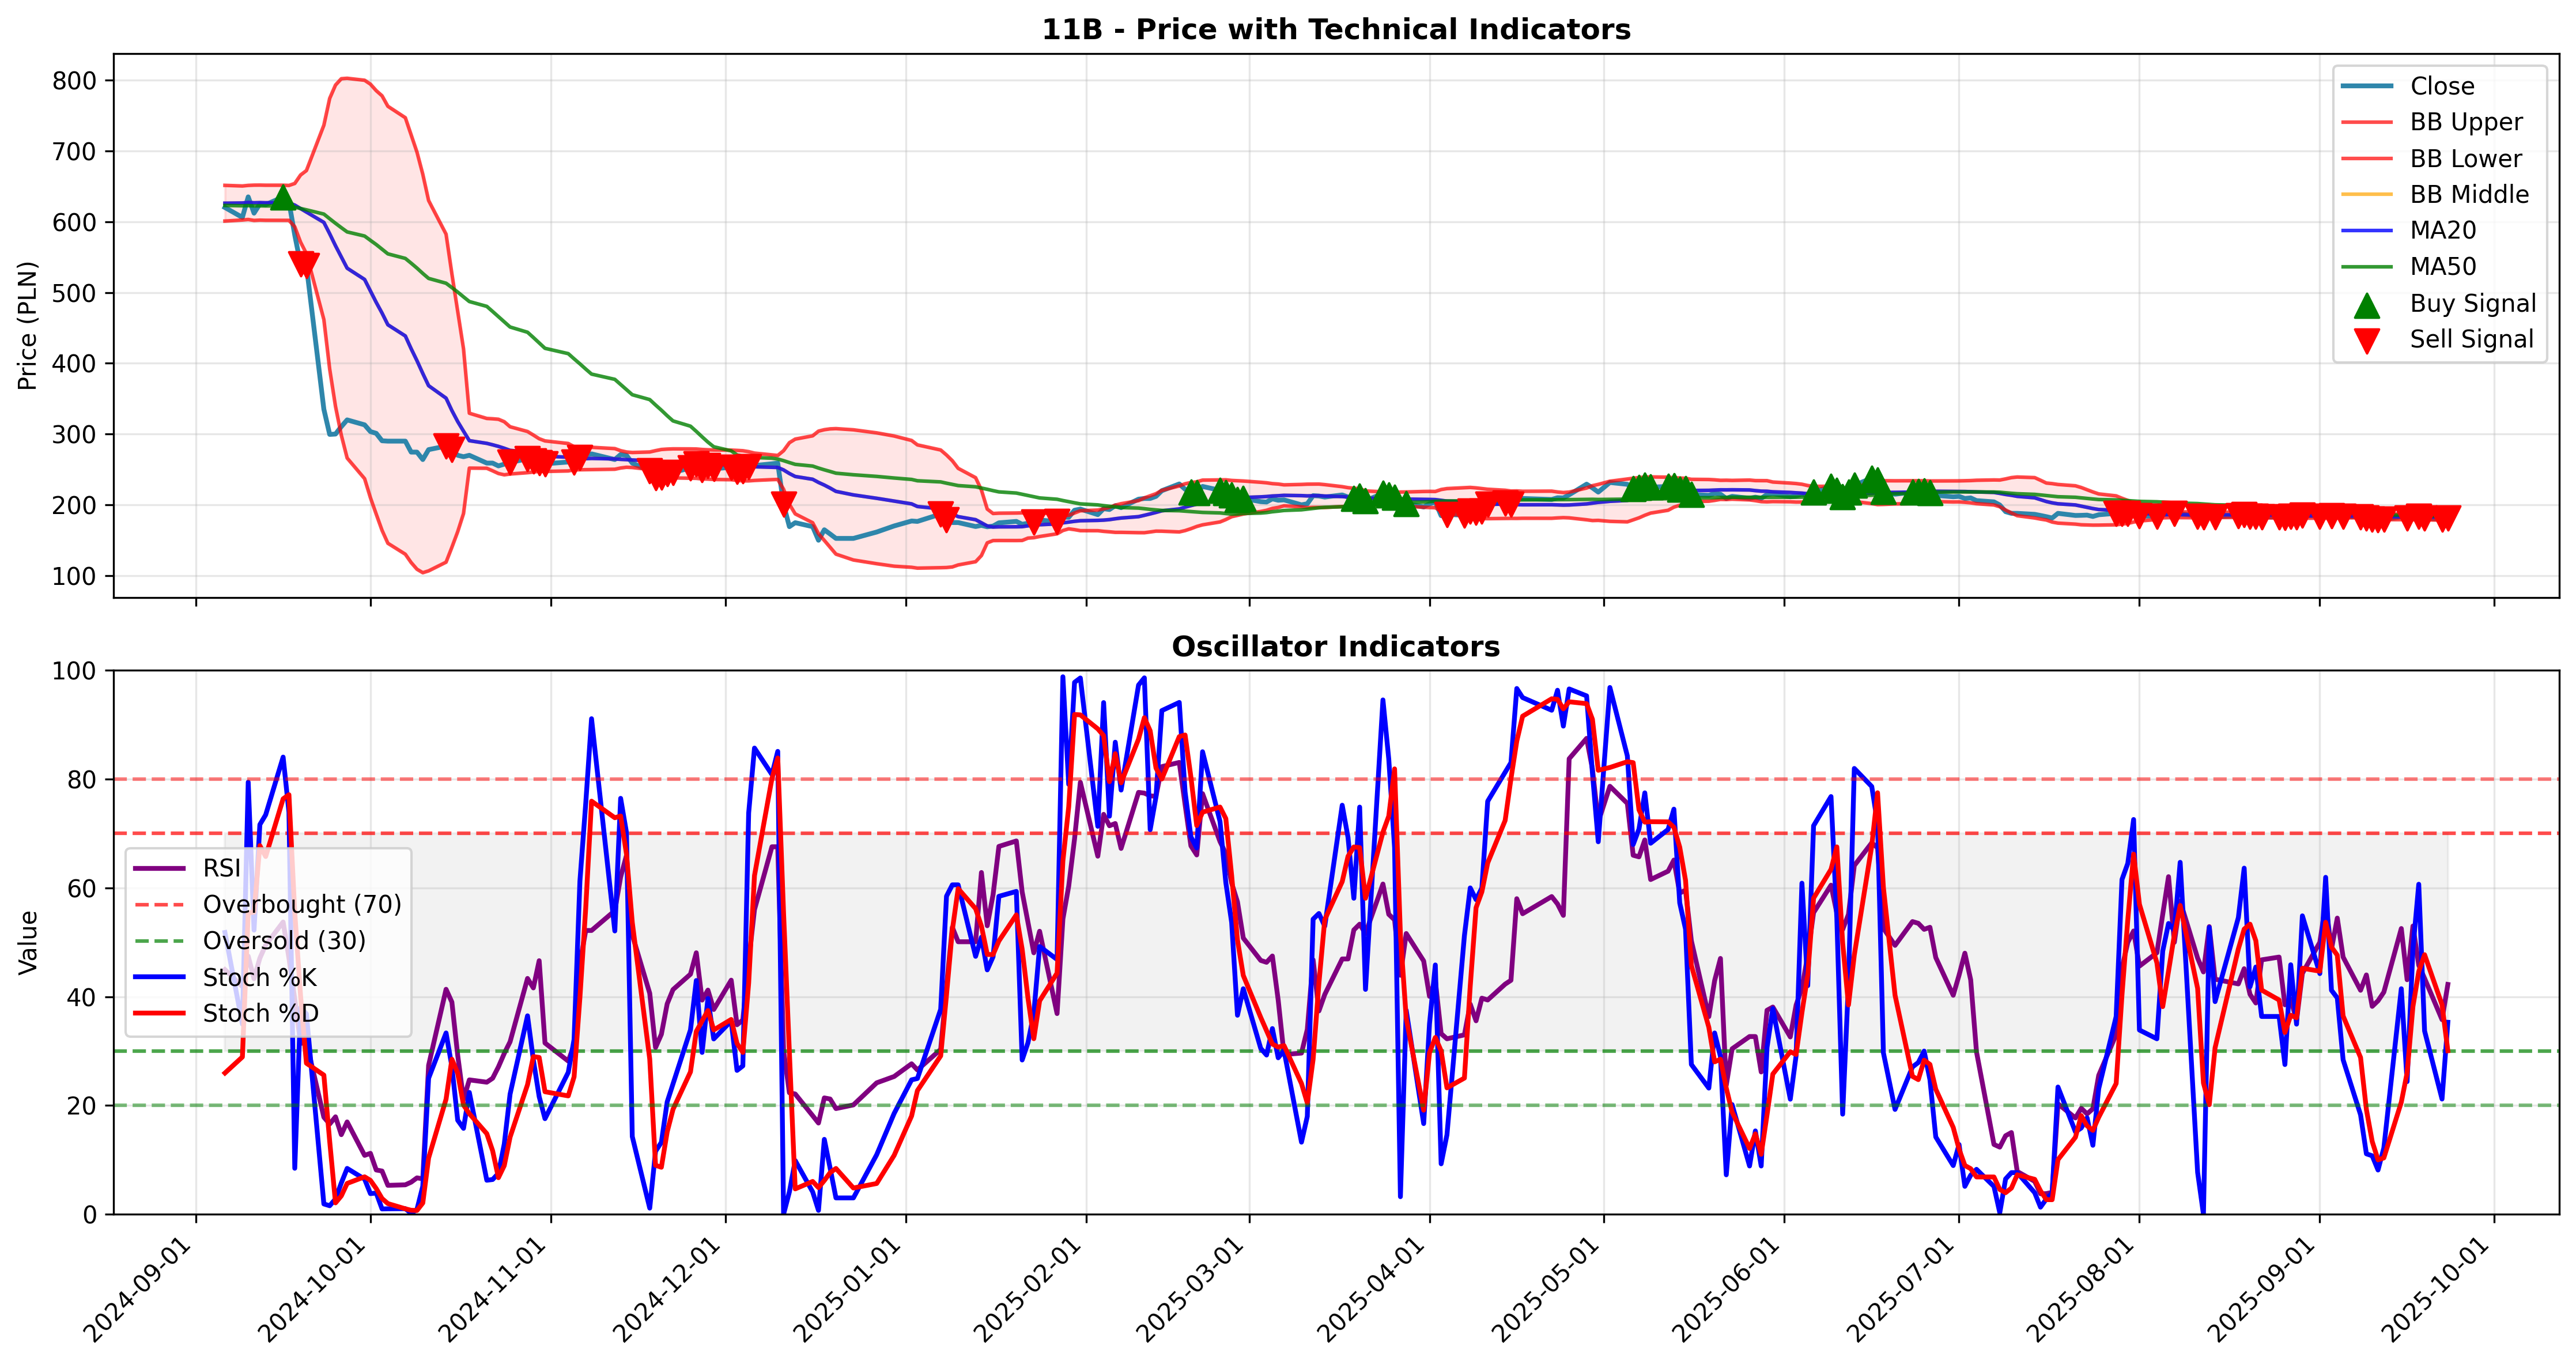This screenshot has height=1364, width=2576.
Task: Click the oscillator axis '20' tick label
Action: (x=83, y=1106)
